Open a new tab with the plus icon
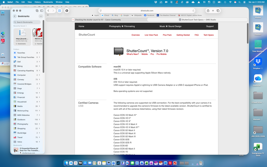The image size is (267, 167). click(213, 11)
